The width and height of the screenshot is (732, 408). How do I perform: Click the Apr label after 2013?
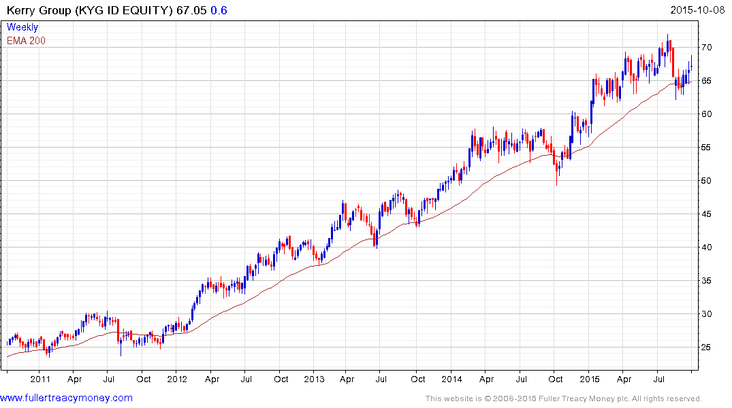click(x=347, y=379)
